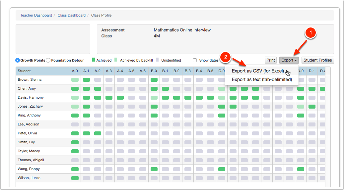Click the A-3 column header

pyautogui.click(x=109, y=71)
